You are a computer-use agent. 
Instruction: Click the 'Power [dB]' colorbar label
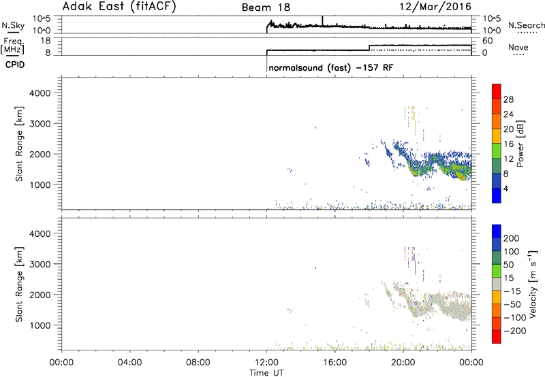pos(520,144)
